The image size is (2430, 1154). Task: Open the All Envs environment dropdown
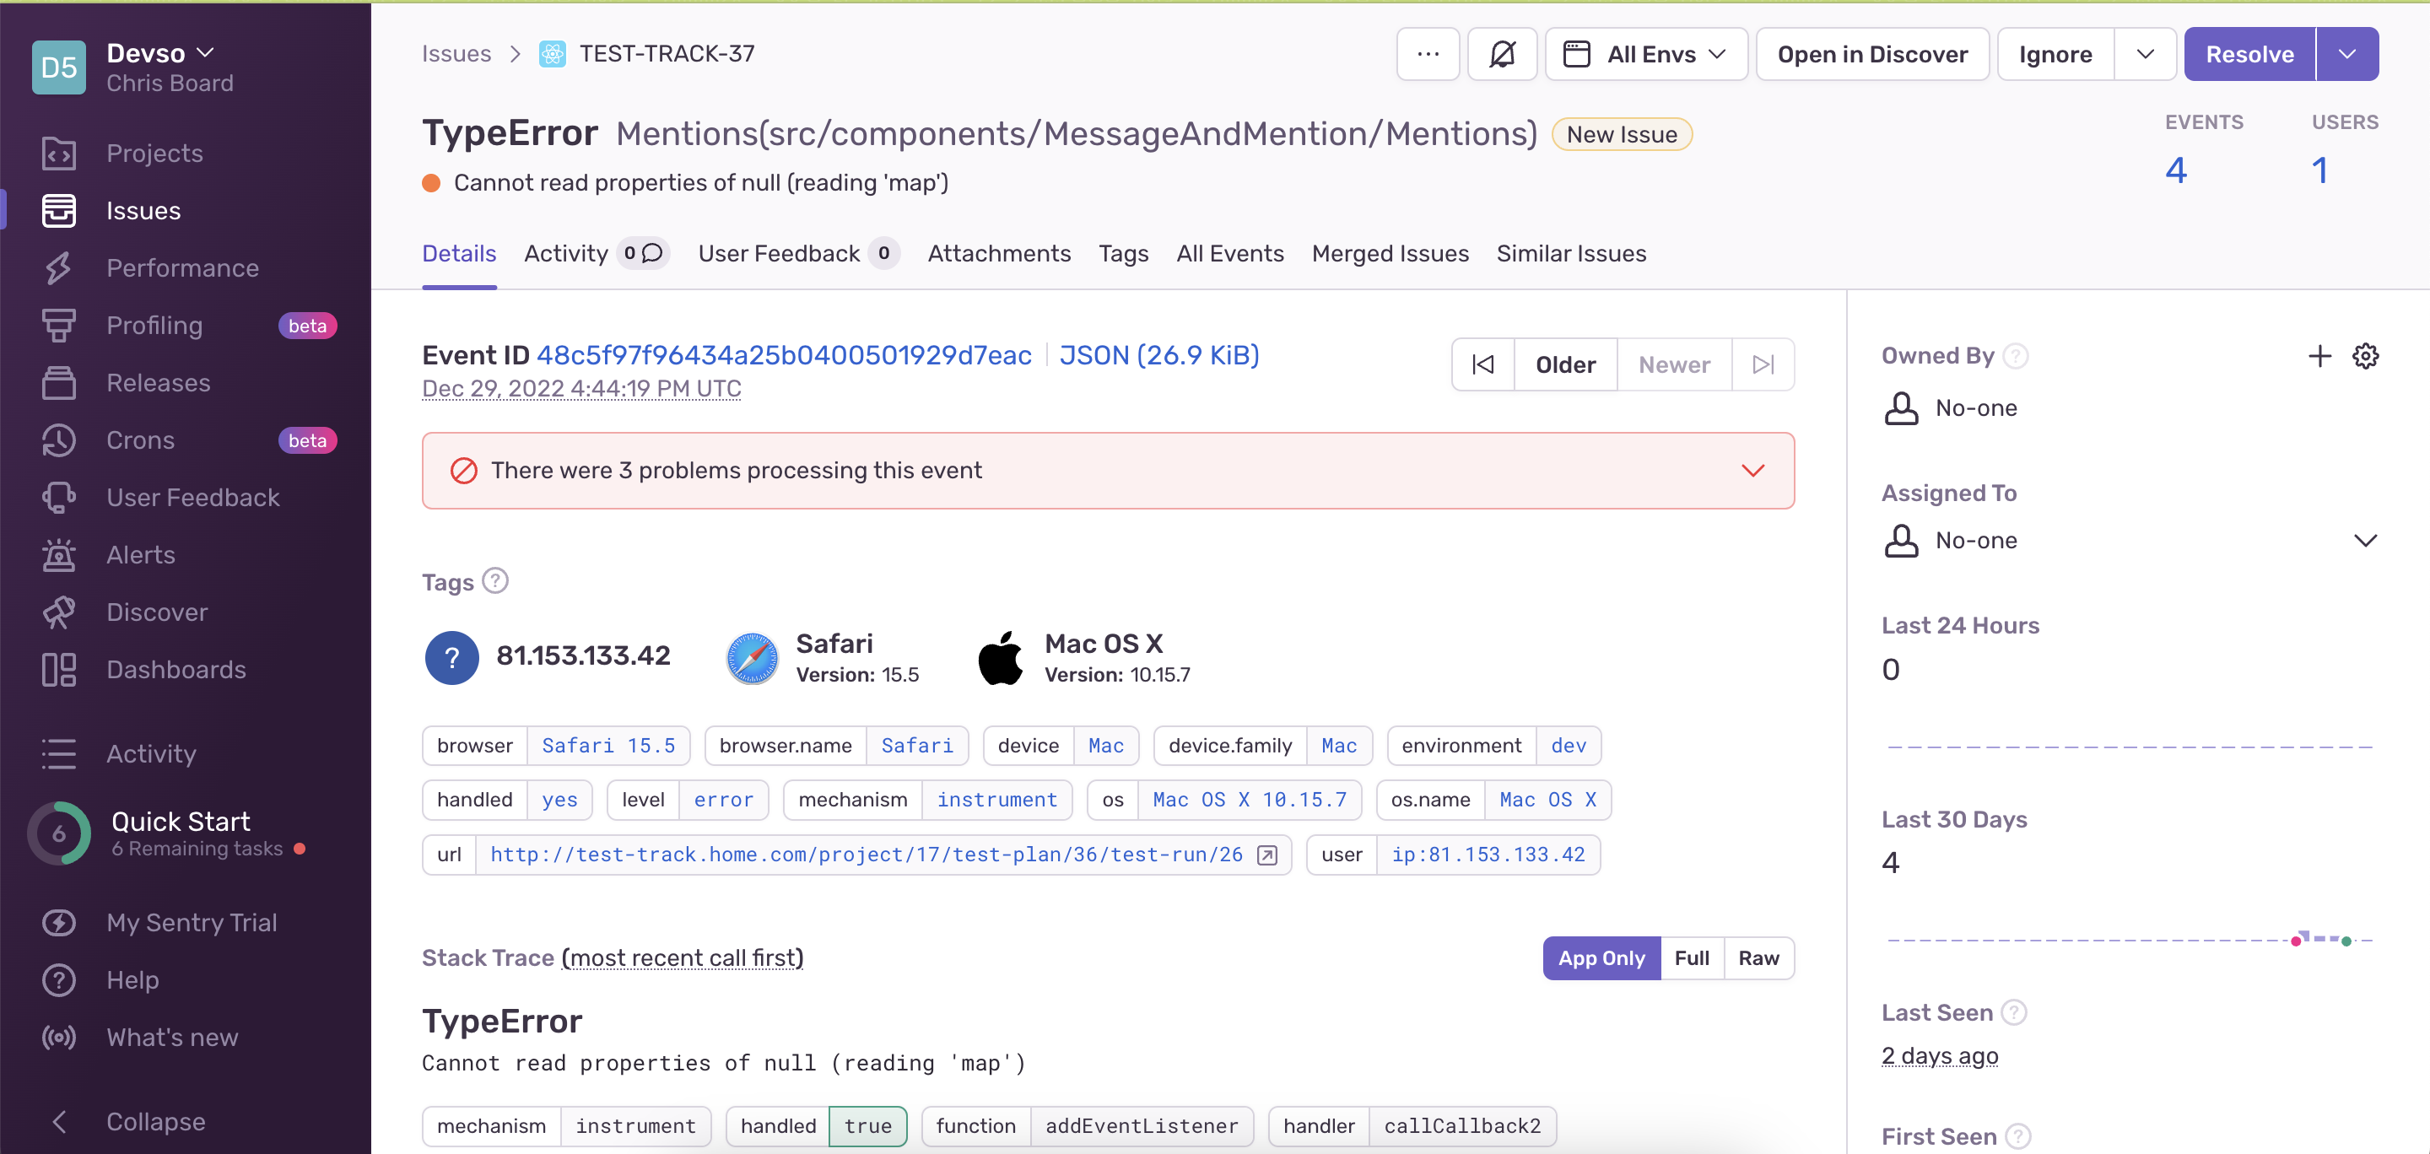click(1646, 55)
